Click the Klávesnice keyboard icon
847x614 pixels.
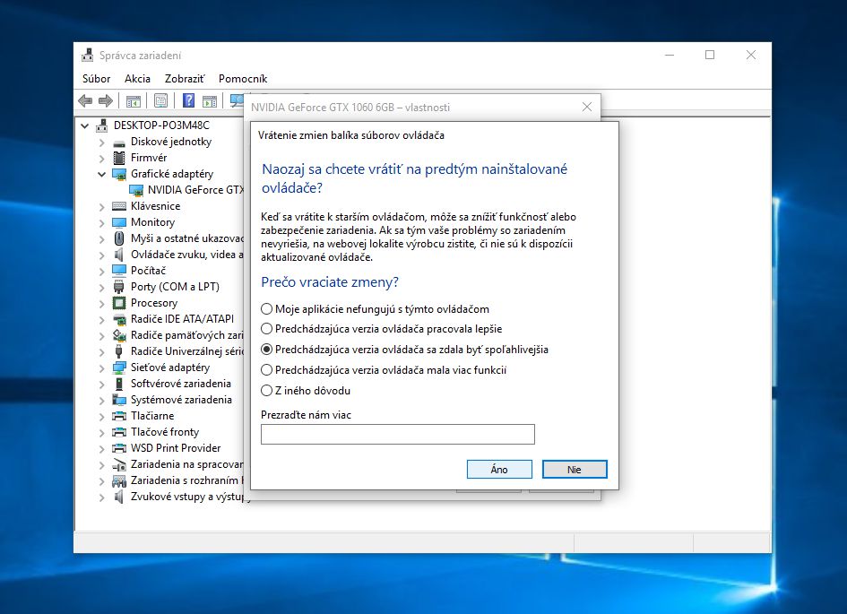pyautogui.click(x=119, y=206)
